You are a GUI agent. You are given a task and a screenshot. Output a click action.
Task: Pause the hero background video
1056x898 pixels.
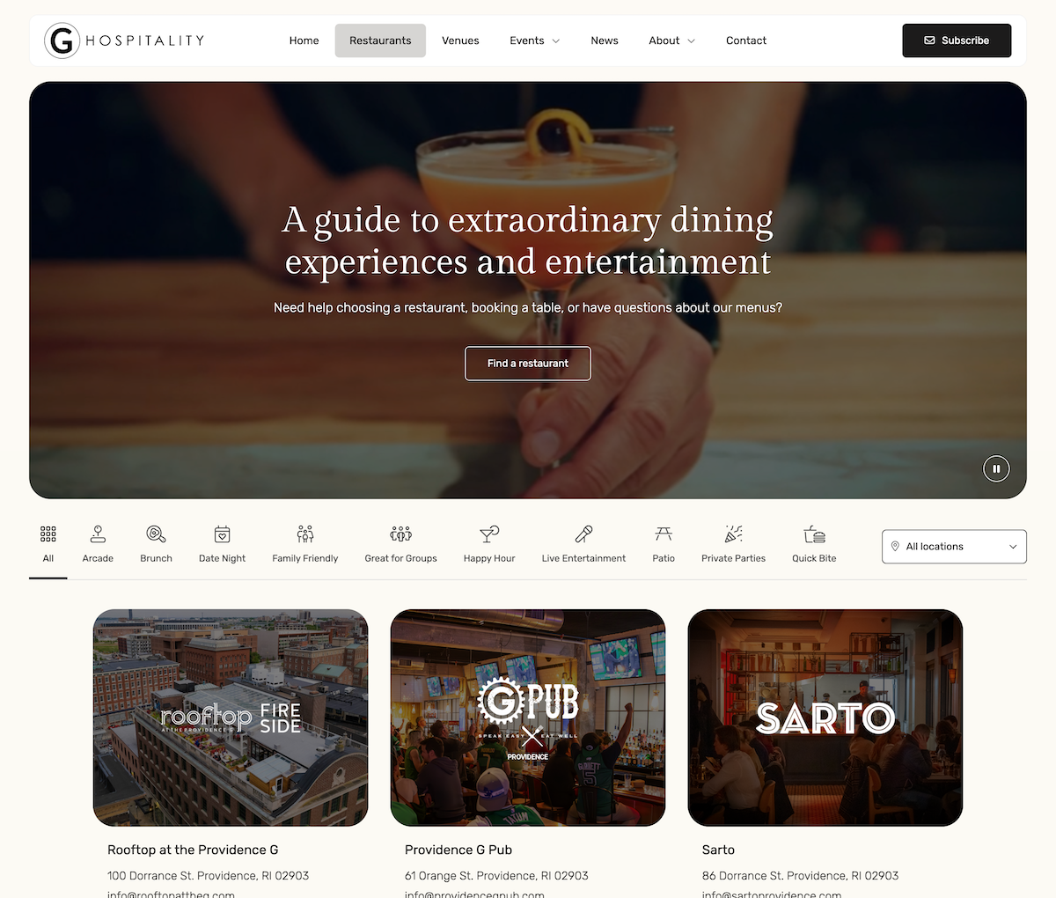(x=996, y=468)
